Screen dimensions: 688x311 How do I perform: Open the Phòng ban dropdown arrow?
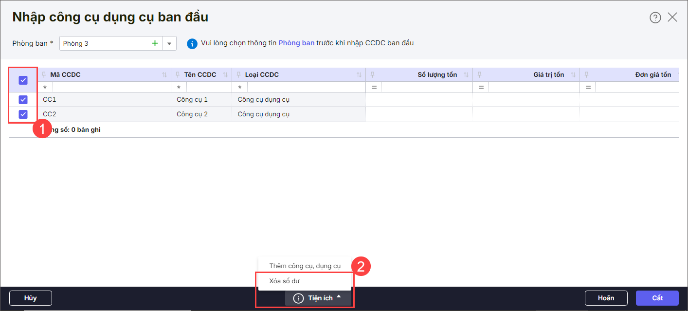(169, 43)
